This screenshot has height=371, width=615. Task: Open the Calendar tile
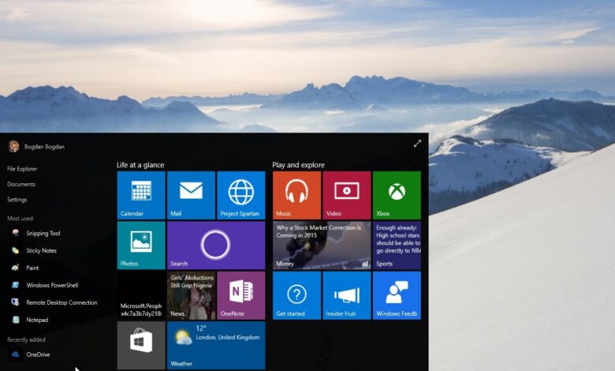pyautogui.click(x=141, y=195)
